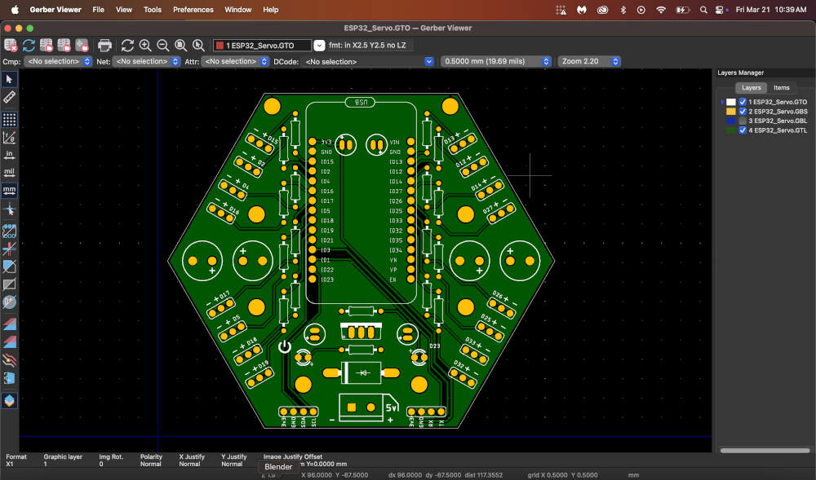Toggle differential layer compare mode icon
Screen dimensions: 816x480
tap(9, 324)
